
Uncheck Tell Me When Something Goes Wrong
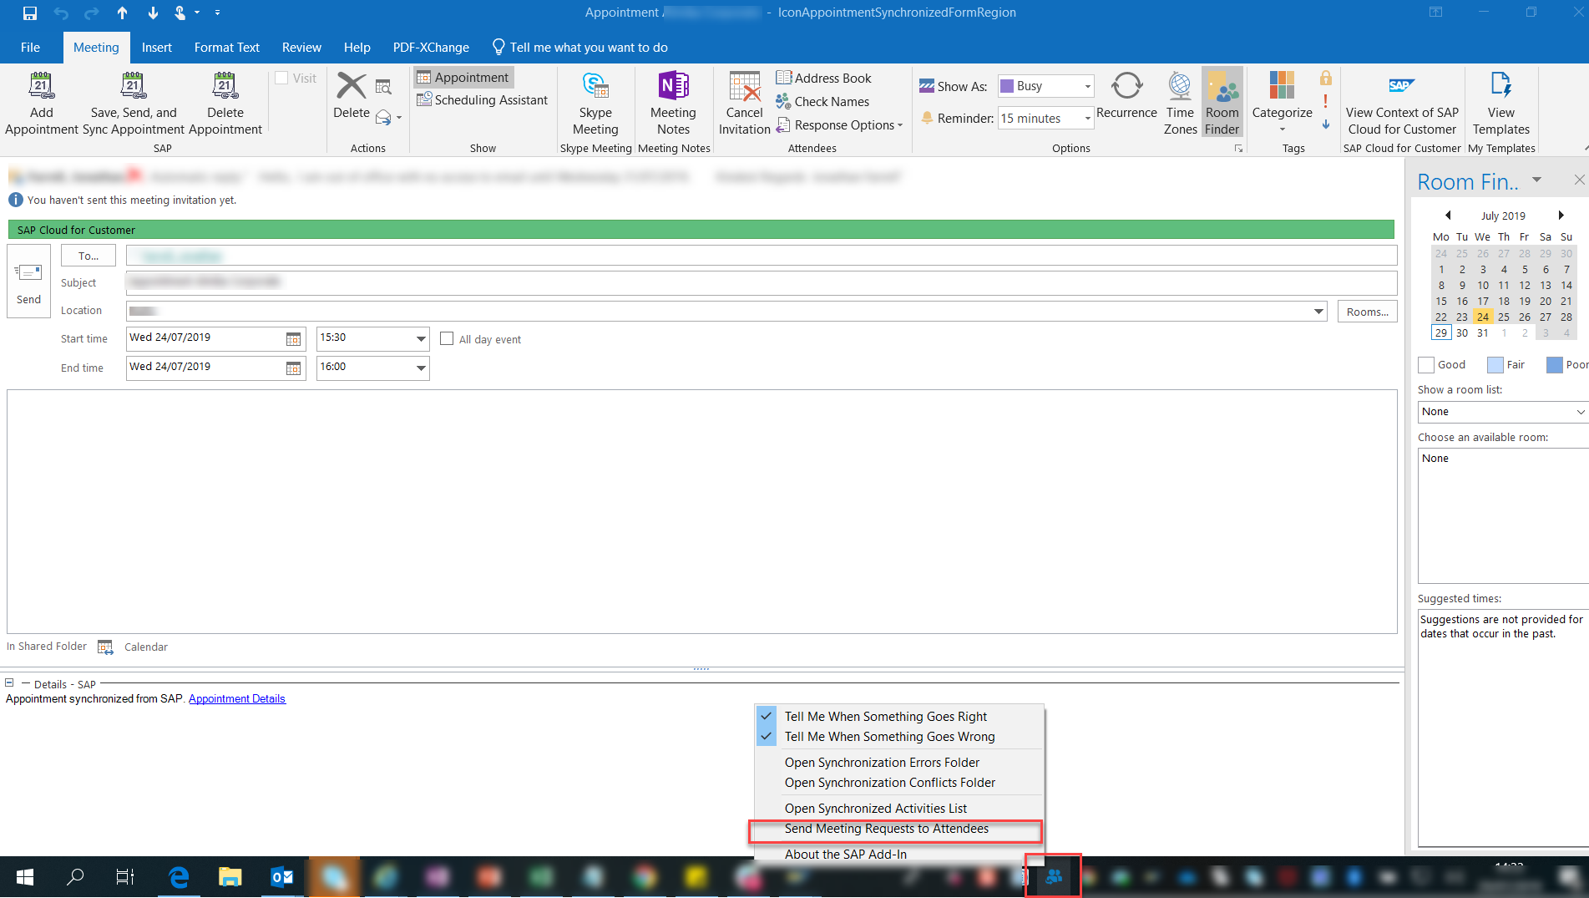click(899, 736)
